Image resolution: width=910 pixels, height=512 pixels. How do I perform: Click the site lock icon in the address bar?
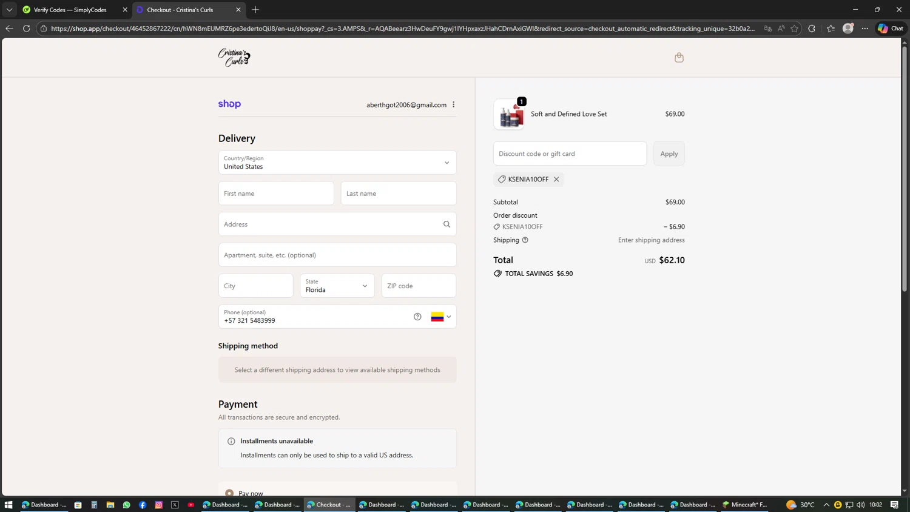(44, 29)
